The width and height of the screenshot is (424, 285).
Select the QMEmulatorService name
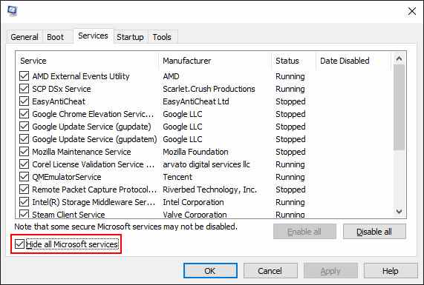pyautogui.click(x=67, y=177)
